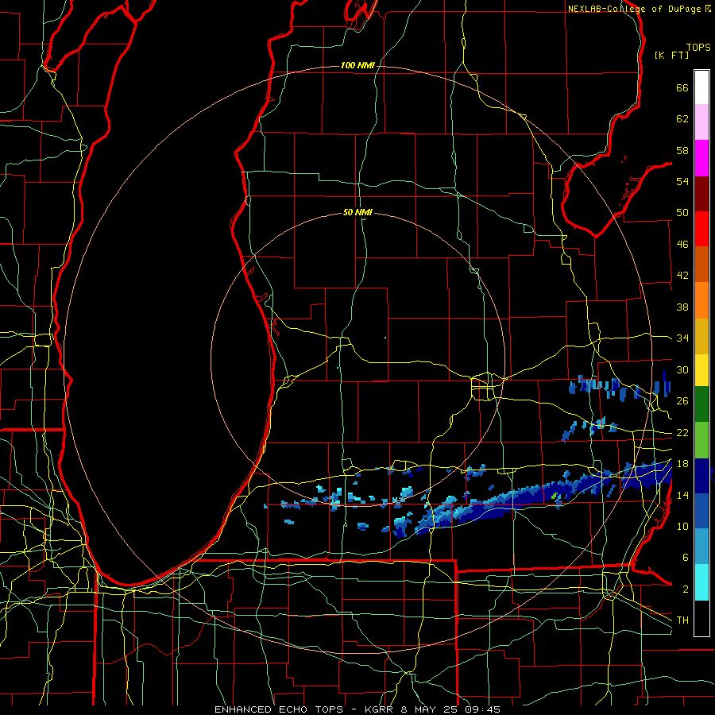
Task: Click the bright yellow legend swatch
Action: click(x=701, y=370)
